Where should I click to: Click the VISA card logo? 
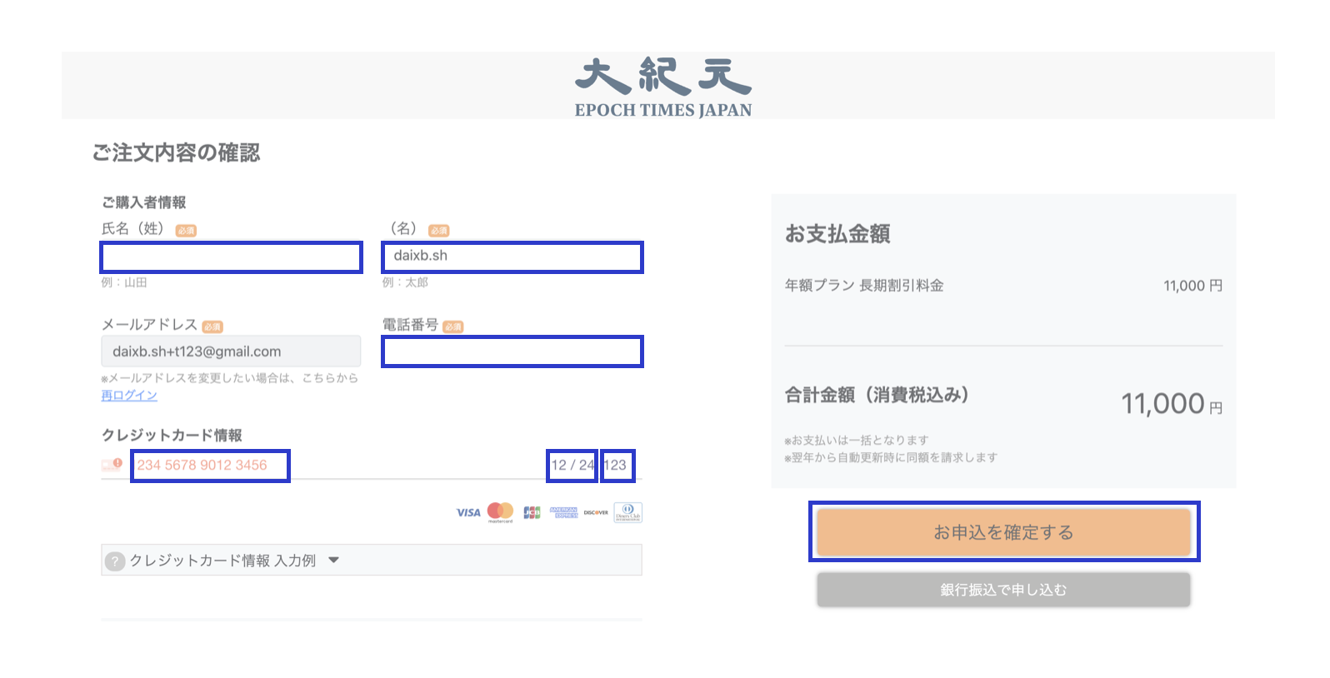click(468, 512)
